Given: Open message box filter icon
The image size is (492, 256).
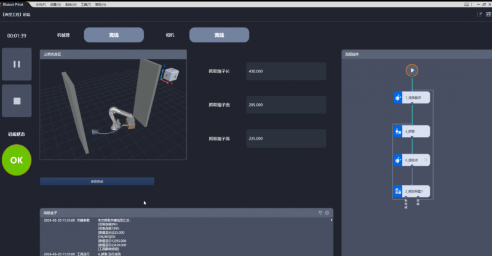Looking at the screenshot, I should point(320,212).
